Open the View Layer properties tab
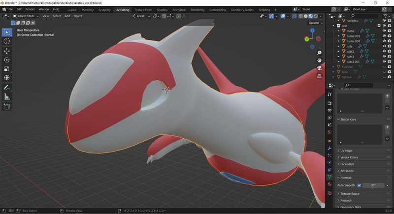Image resolution: width=394 pixels, height=214 pixels. (x=329, y=118)
